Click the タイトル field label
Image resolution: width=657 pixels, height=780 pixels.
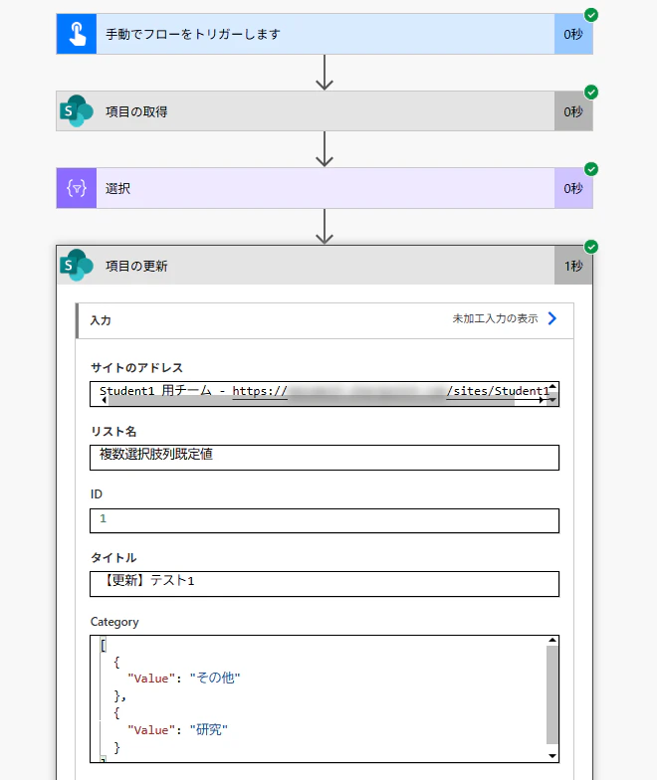(x=113, y=557)
